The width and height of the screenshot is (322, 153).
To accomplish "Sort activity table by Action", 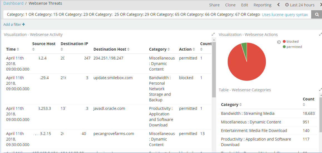I will tap(194, 50).
